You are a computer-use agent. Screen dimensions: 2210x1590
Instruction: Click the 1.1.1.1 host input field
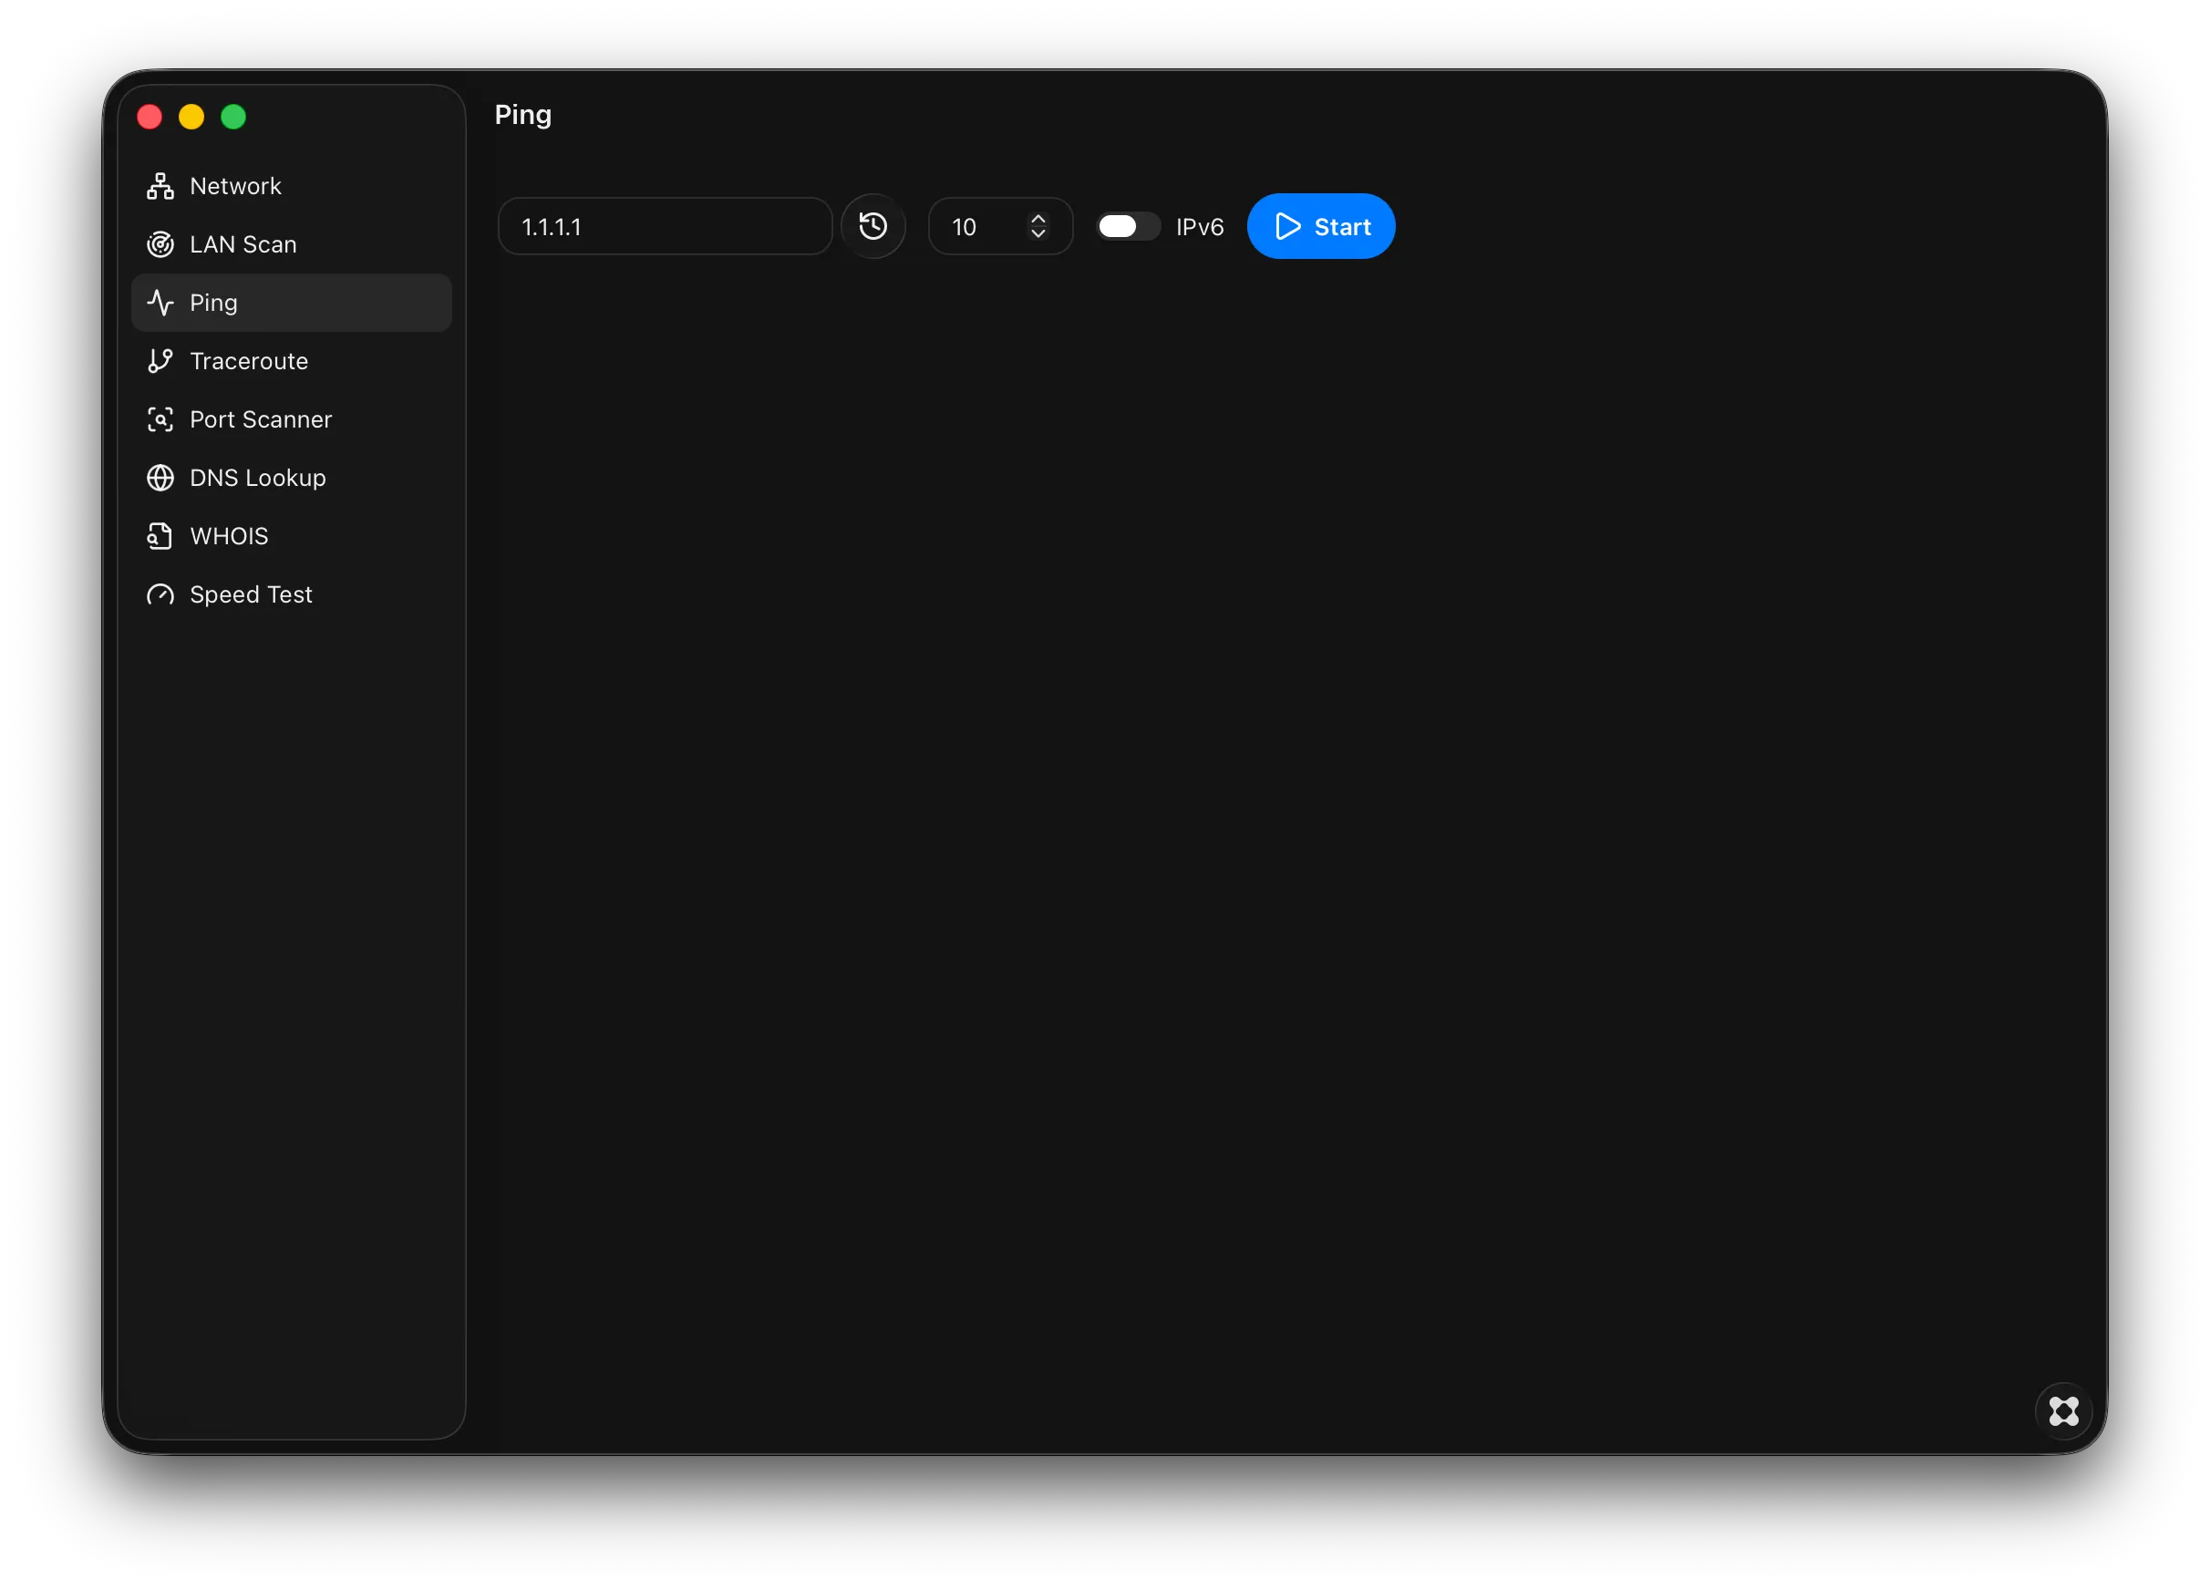coord(665,227)
